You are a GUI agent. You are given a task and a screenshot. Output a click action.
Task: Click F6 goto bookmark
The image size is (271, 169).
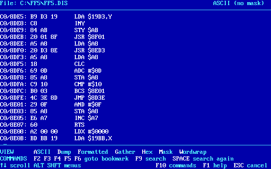tap(101, 158)
